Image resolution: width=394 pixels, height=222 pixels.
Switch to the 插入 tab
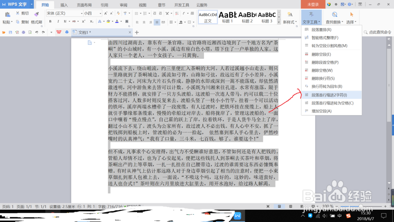point(64,5)
